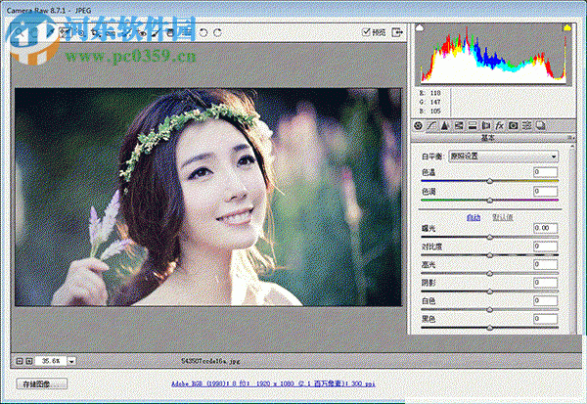Open the fx Effects panel
Screen dimensions: 587x404
coord(499,126)
